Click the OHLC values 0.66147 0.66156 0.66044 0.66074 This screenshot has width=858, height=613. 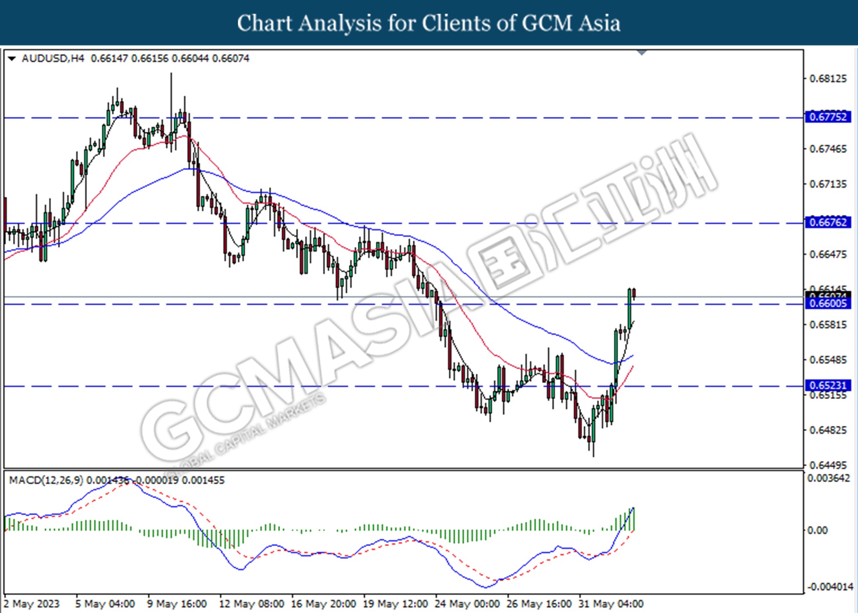(x=170, y=58)
